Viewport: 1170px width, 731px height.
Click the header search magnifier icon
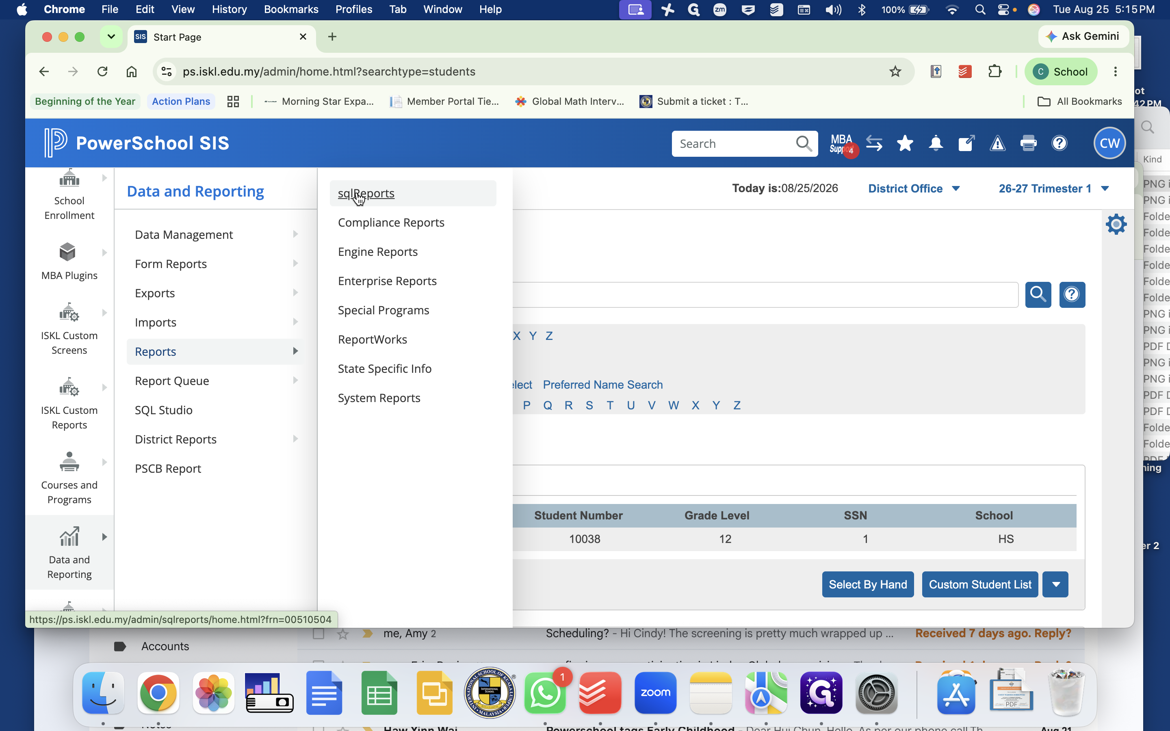[804, 144]
